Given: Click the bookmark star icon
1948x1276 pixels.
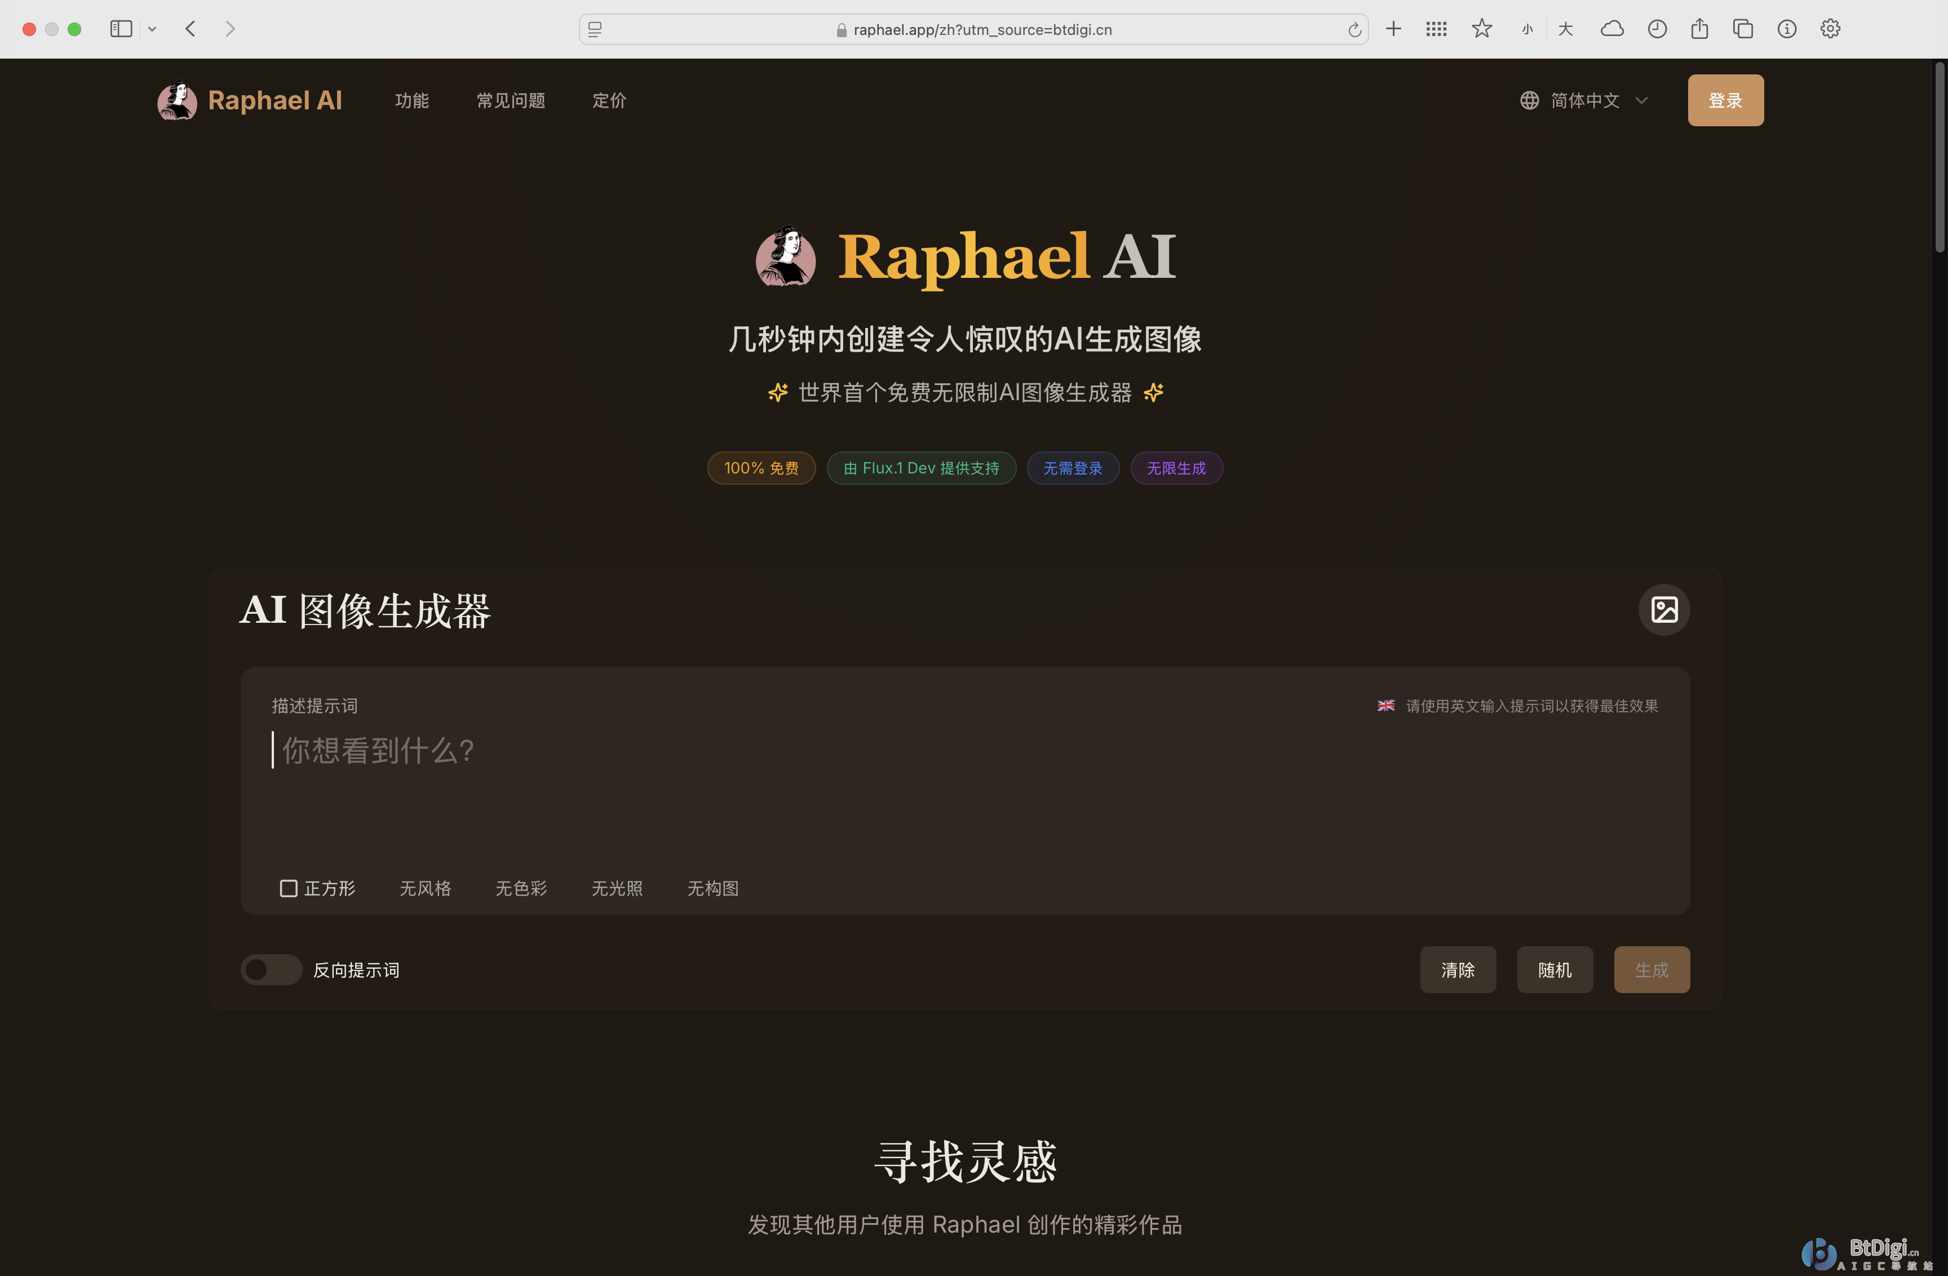Looking at the screenshot, I should pos(1481,29).
